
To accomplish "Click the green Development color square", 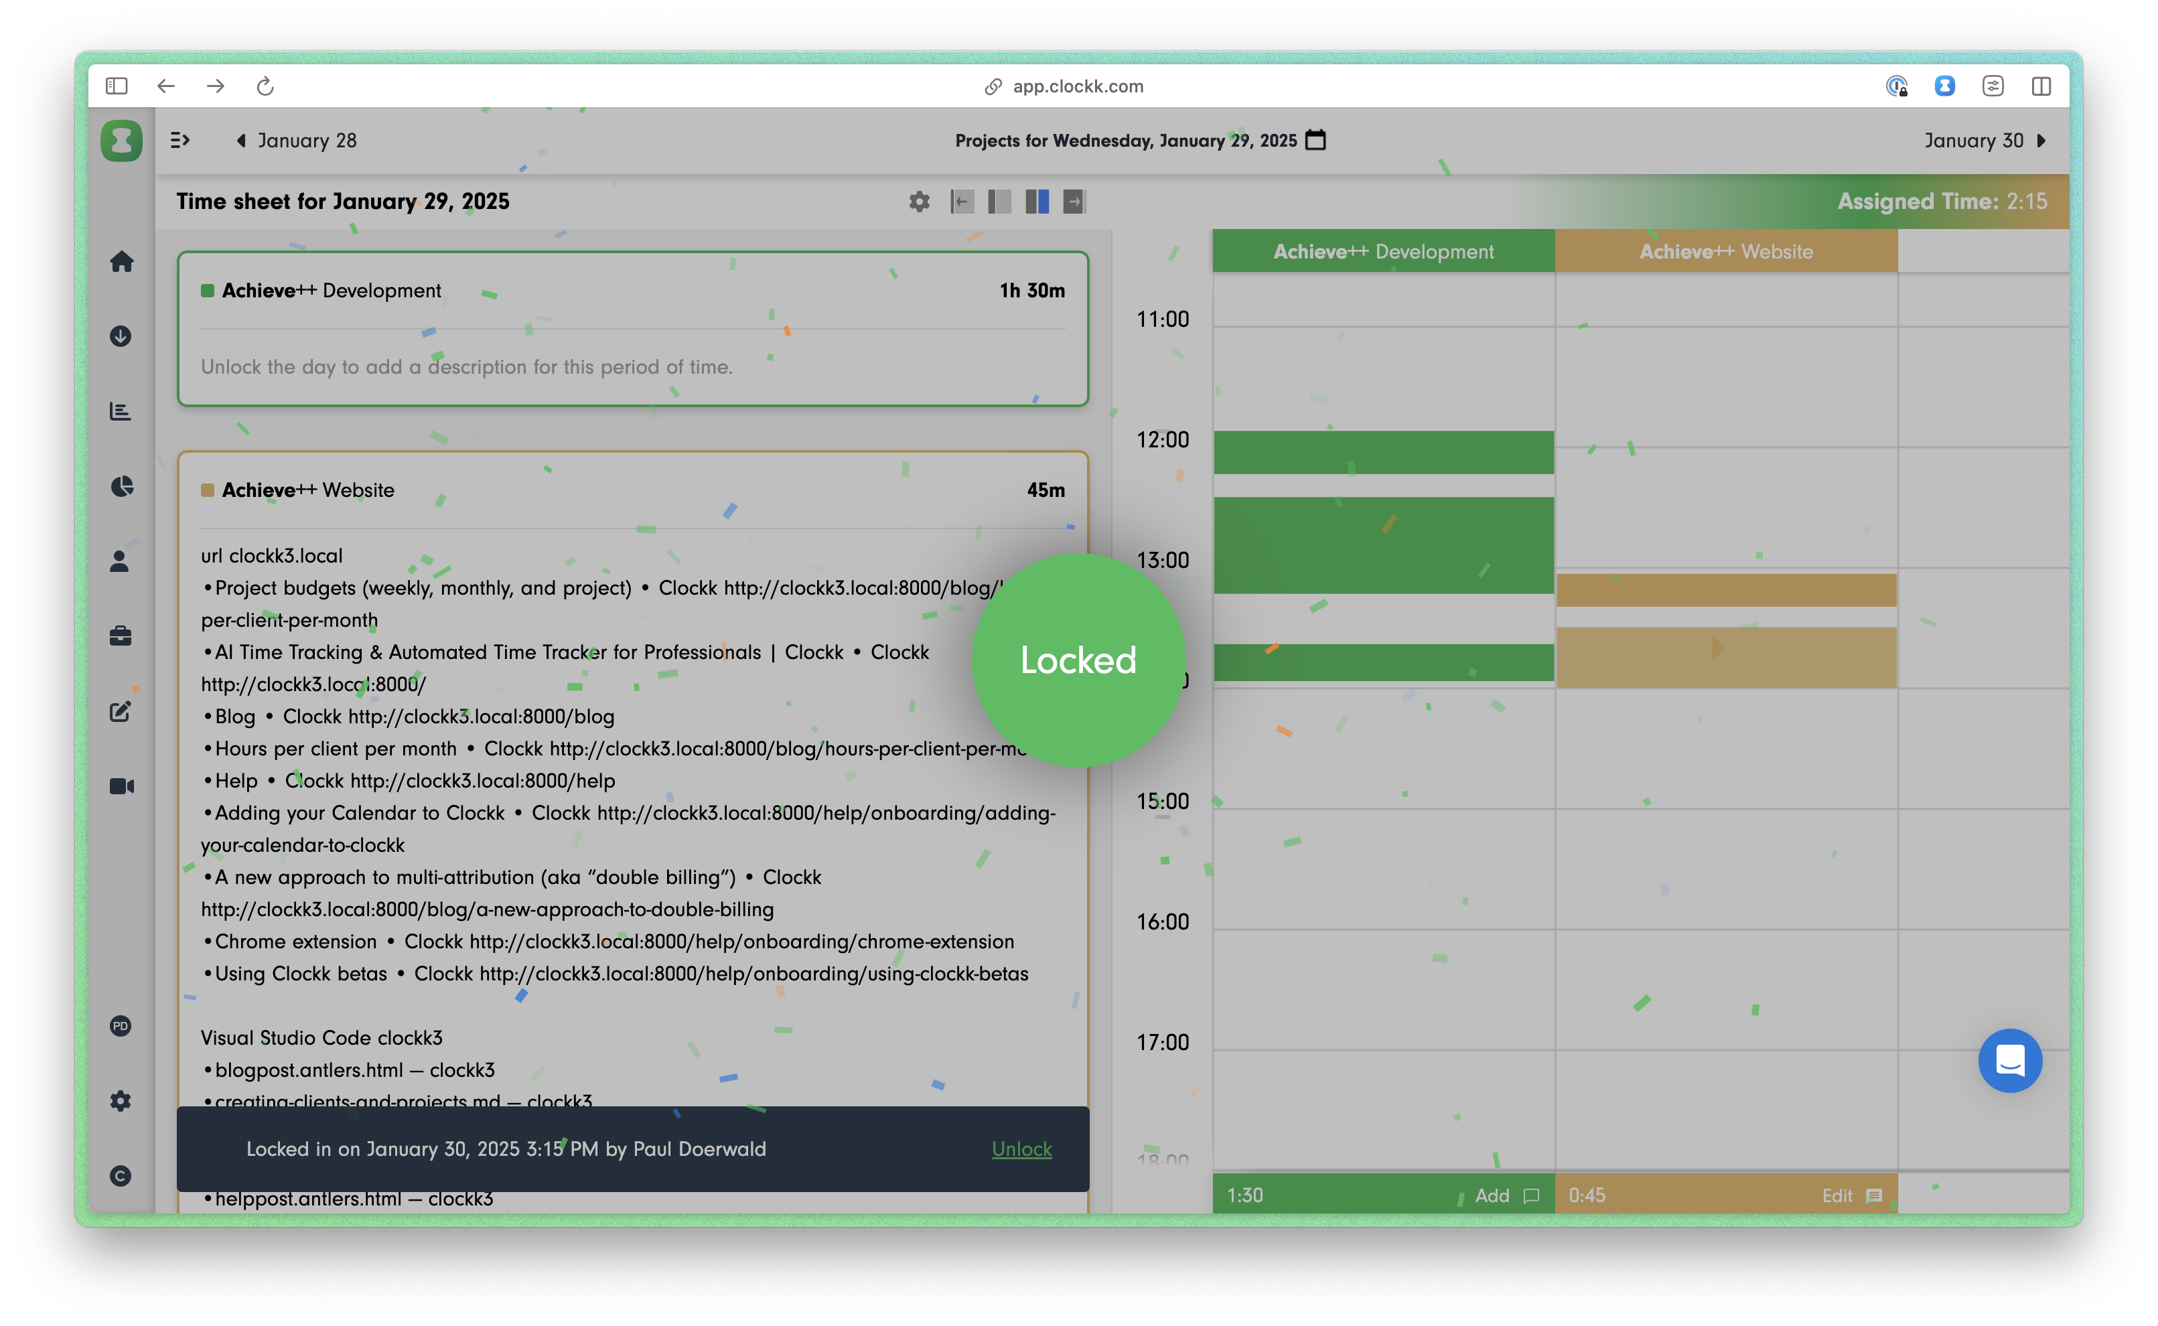I will pyautogui.click(x=208, y=290).
